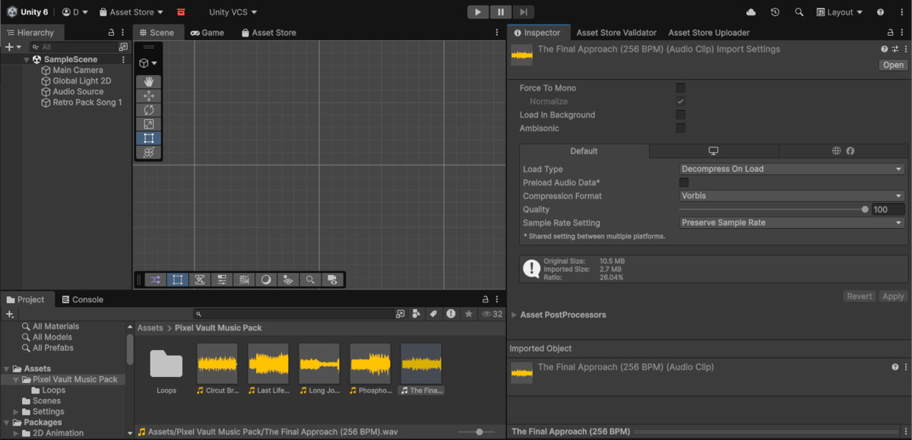Open the importer presets icon in Inspector
The width and height of the screenshot is (912, 440).
click(895, 49)
